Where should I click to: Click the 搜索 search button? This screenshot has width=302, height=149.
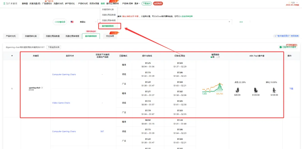pyautogui.click(x=241, y=22)
